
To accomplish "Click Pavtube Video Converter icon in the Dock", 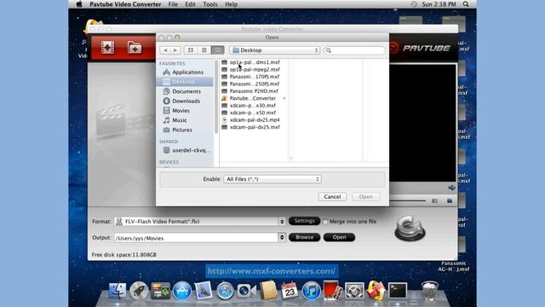I will [x=376, y=291].
